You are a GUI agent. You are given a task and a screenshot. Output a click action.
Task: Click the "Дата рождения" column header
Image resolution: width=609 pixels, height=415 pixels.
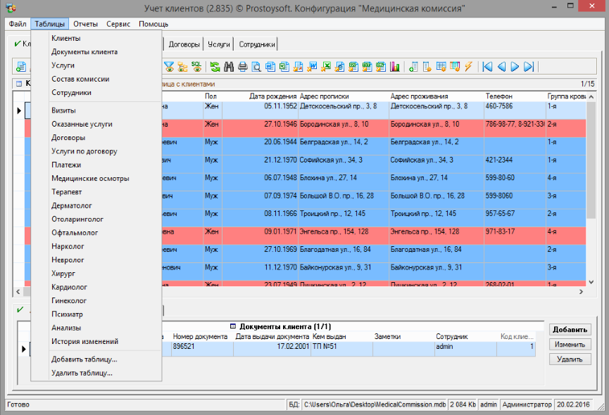(x=272, y=96)
